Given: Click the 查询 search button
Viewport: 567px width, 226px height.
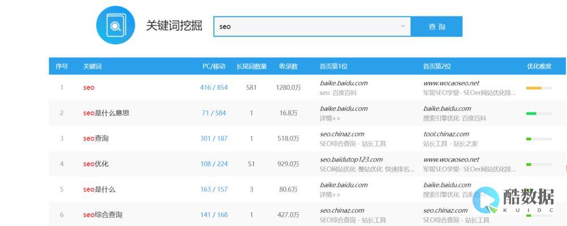Looking at the screenshot, I should tap(436, 27).
